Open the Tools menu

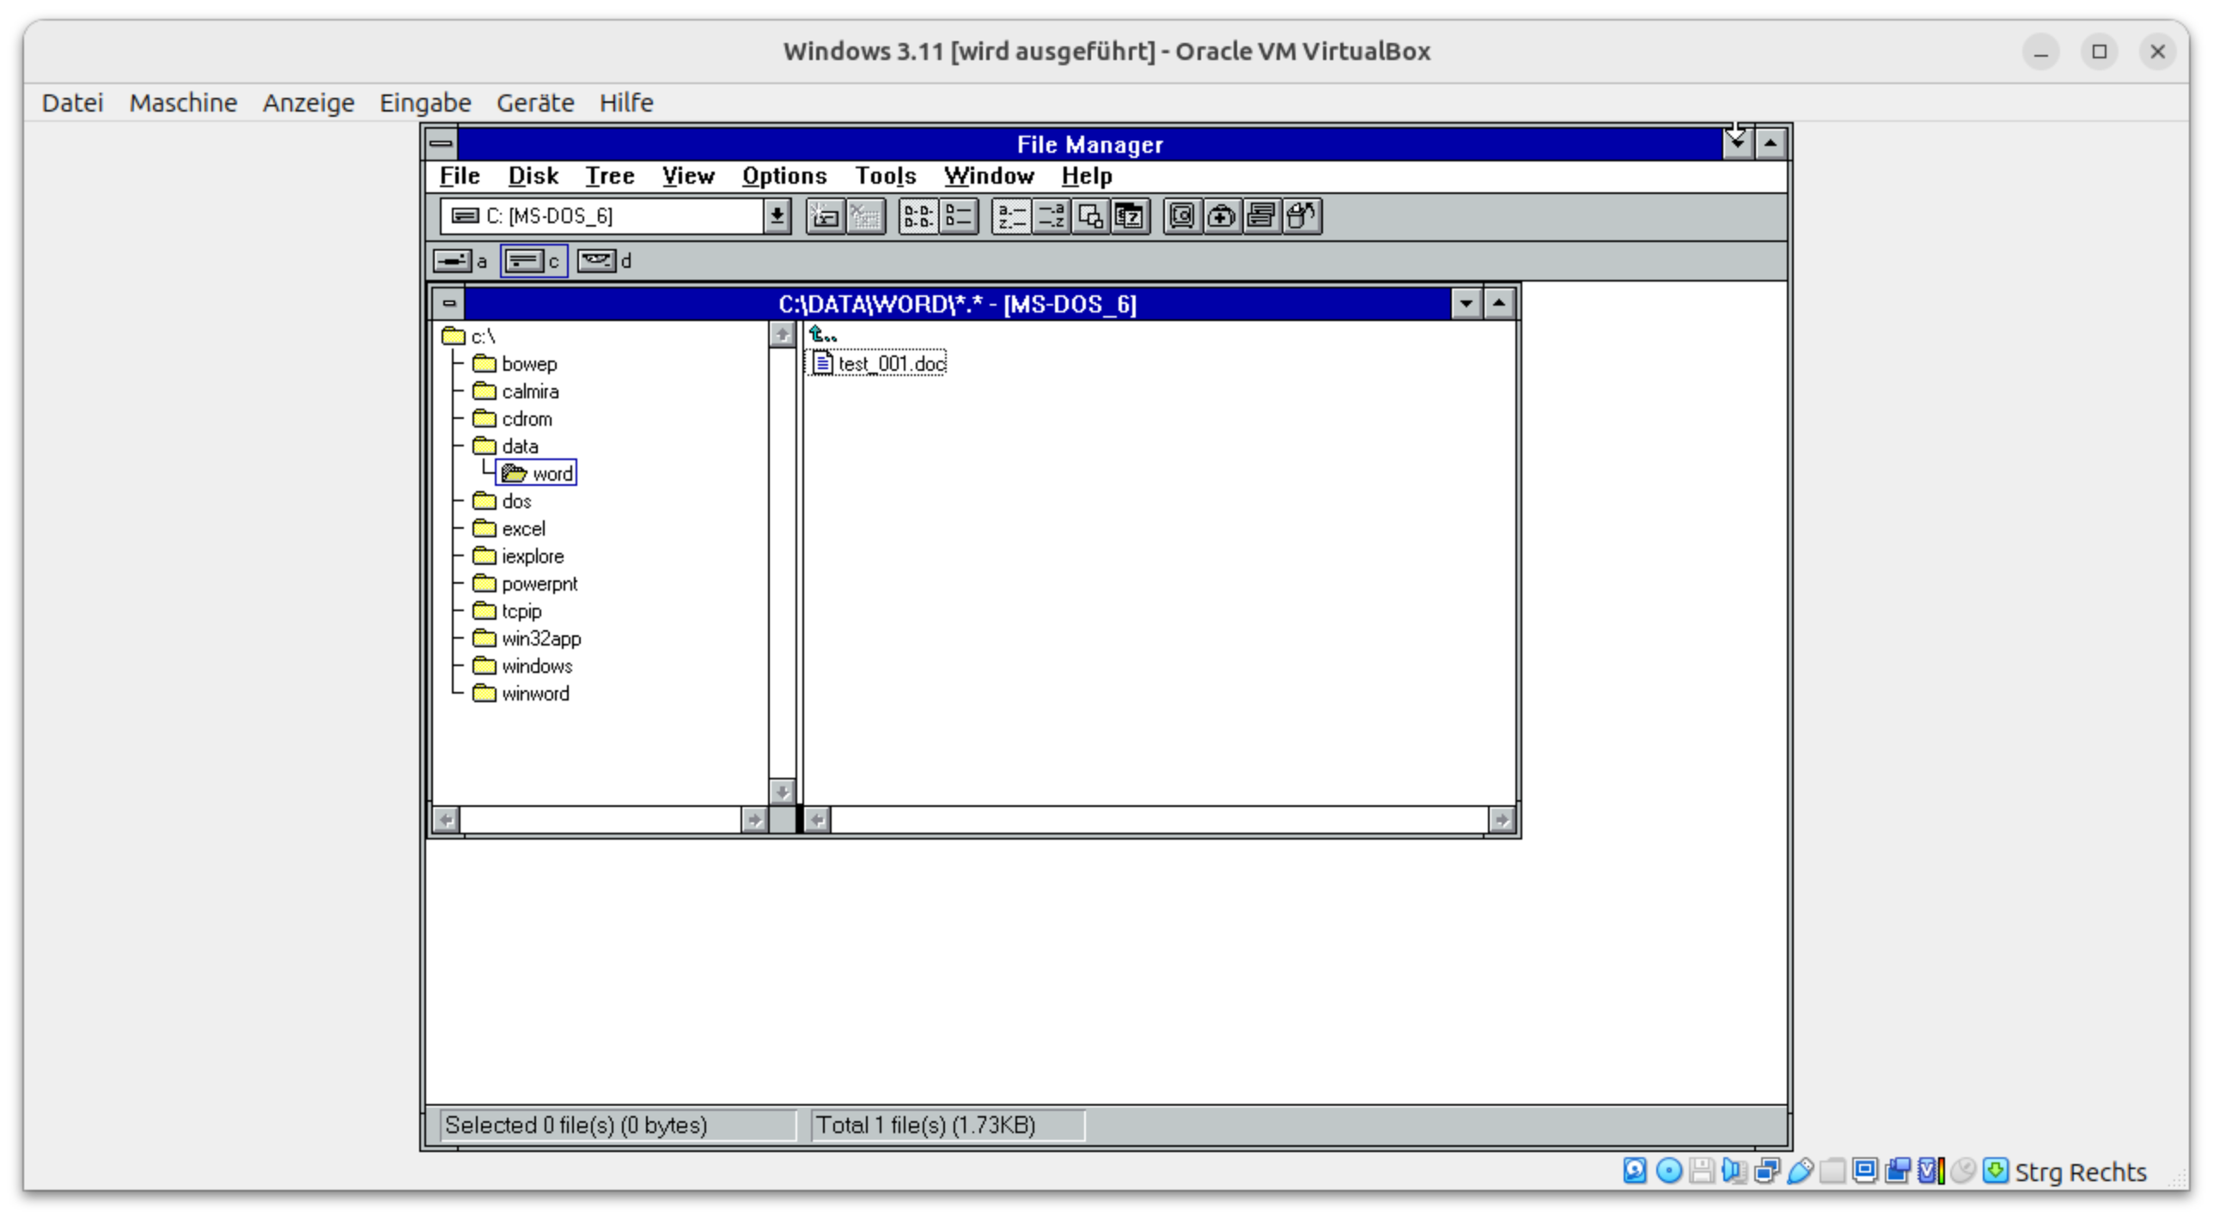[x=885, y=176]
